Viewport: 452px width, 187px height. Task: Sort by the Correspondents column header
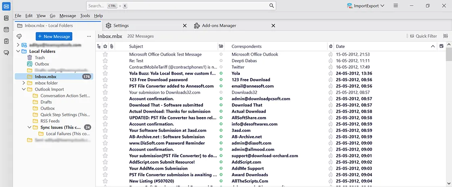[278, 46]
